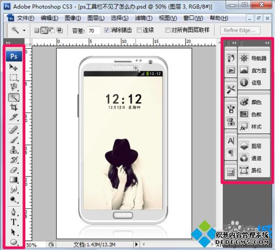Viewport: 275px width, 250px height.
Task: Select the Gradient tool
Action: 14,180
